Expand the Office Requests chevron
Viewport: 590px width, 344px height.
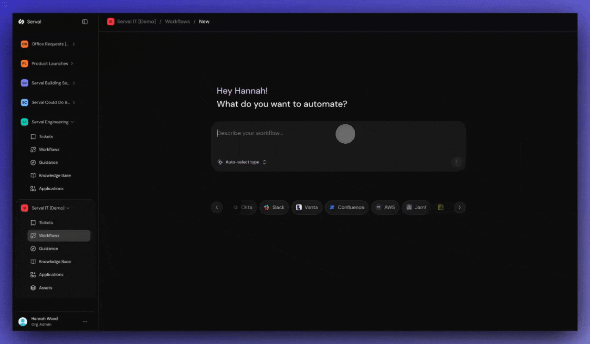pos(74,44)
